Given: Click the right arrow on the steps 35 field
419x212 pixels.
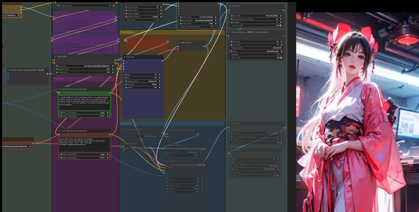Looking at the screenshot, I should pyautogui.click(x=160, y=75).
